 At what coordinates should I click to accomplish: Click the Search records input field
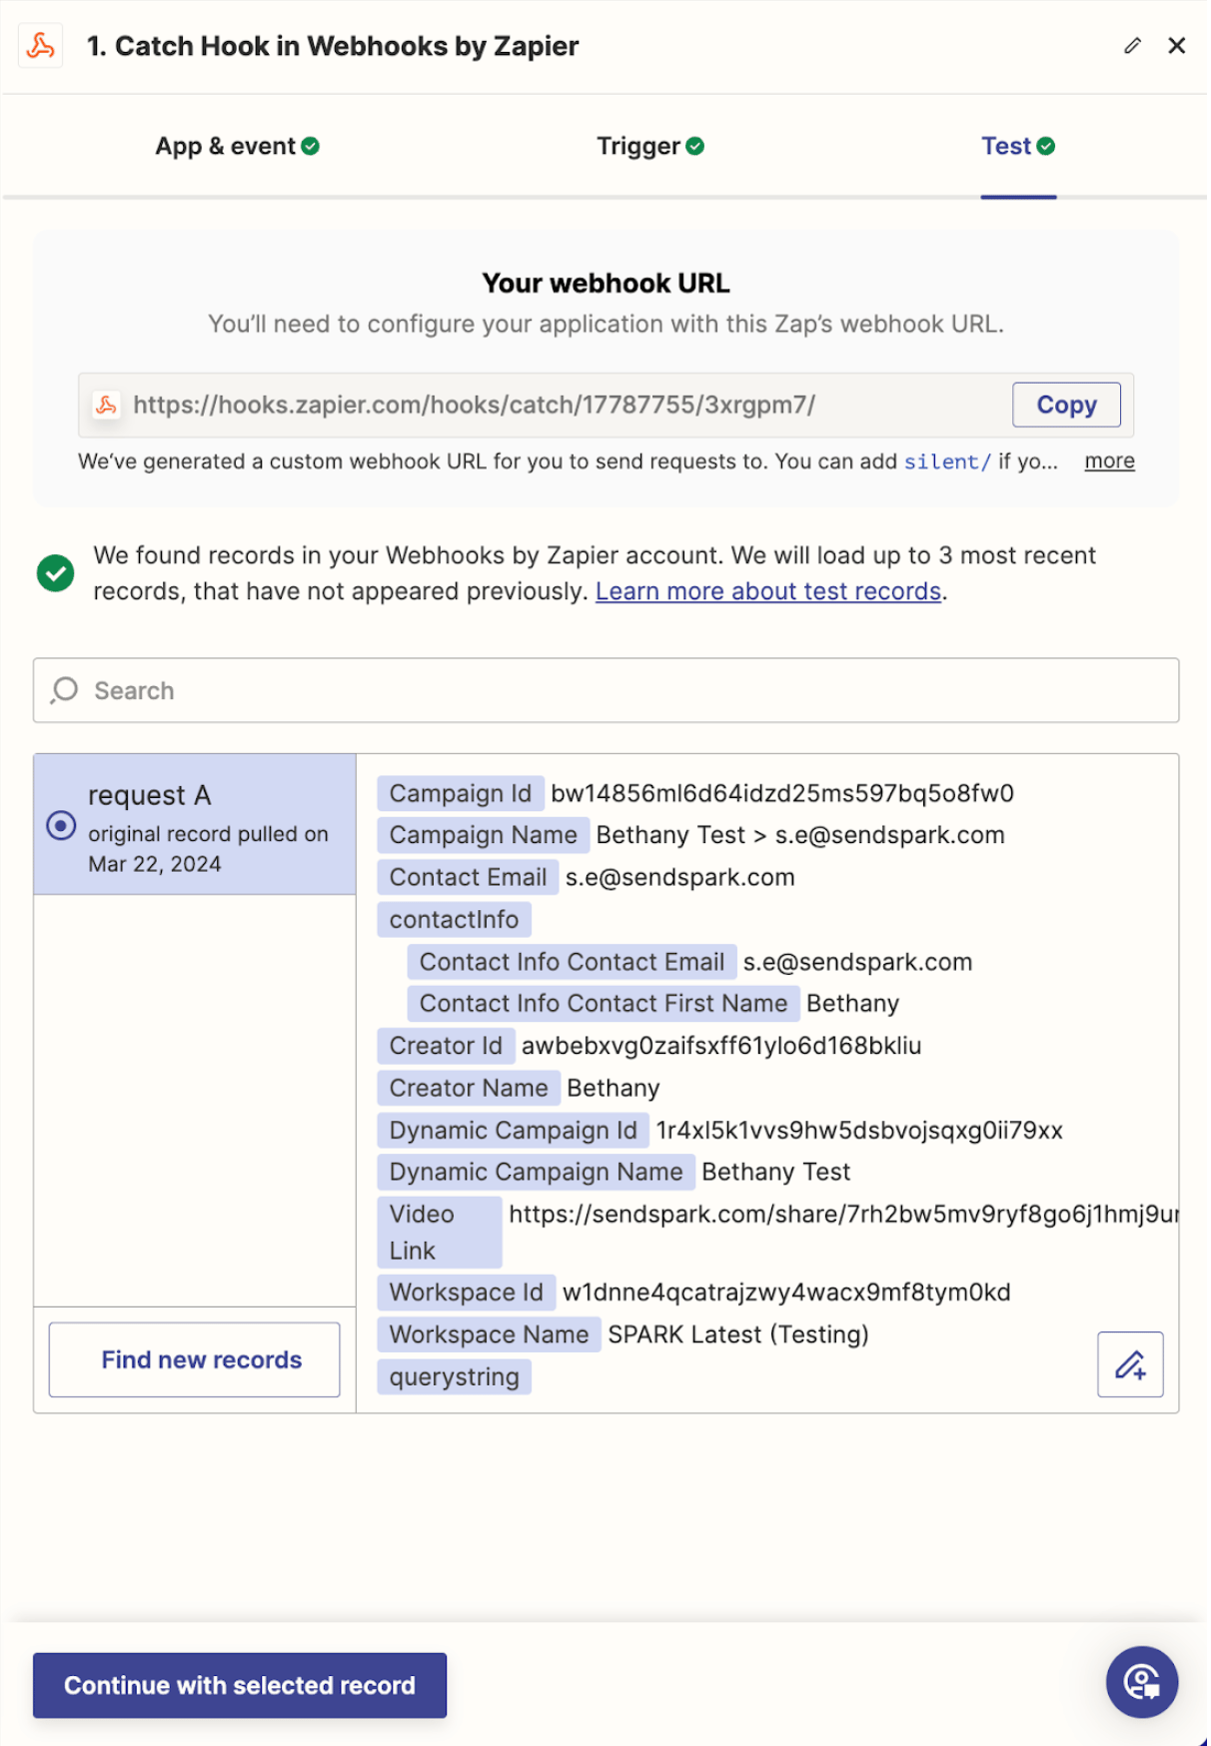(605, 690)
